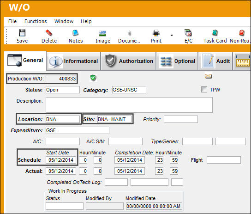Image resolution: width=251 pixels, height=214 pixels.
Task: Open the Help menu
Action: [86, 21]
